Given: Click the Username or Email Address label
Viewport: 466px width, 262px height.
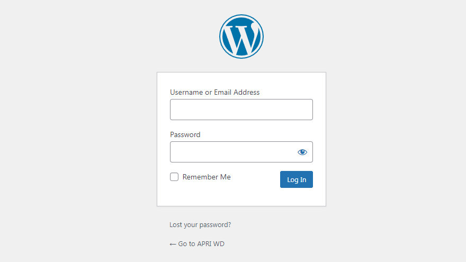Looking at the screenshot, I should tap(214, 92).
